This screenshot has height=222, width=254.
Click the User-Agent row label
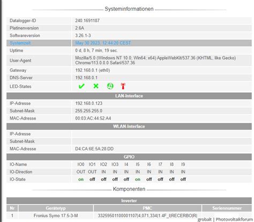point(20,61)
